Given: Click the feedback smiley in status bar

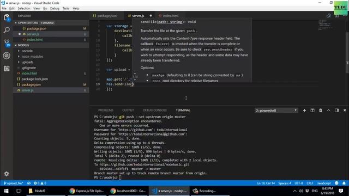Looking at the screenshot, I should click(336, 183).
